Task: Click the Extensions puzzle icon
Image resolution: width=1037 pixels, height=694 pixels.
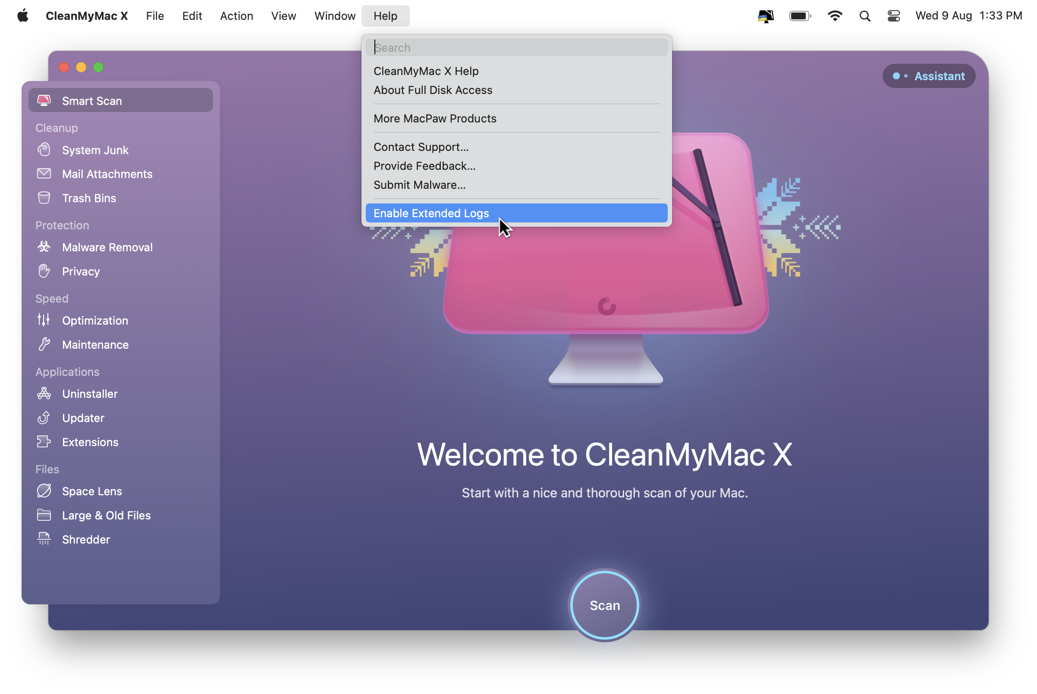Action: tap(44, 442)
